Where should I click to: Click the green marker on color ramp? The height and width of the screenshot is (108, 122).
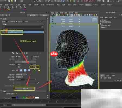(24, 97)
